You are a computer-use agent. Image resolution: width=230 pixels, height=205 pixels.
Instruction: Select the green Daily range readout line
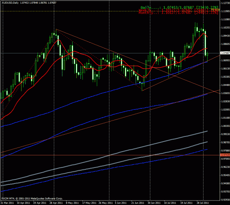click(x=179, y=7)
